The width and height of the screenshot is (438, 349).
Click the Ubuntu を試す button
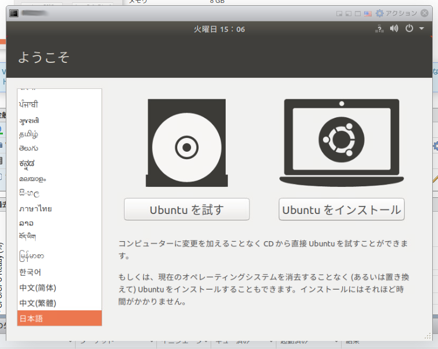pos(186,209)
